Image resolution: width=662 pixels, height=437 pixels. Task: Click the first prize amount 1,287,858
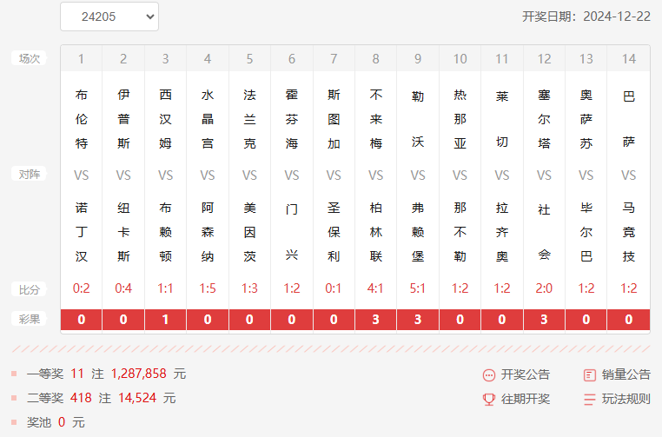coord(138,374)
